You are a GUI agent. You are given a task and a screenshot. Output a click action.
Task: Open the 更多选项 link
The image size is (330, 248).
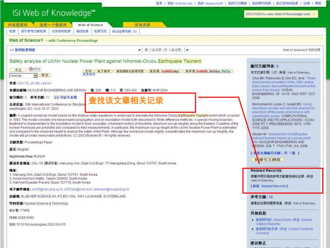89,75
